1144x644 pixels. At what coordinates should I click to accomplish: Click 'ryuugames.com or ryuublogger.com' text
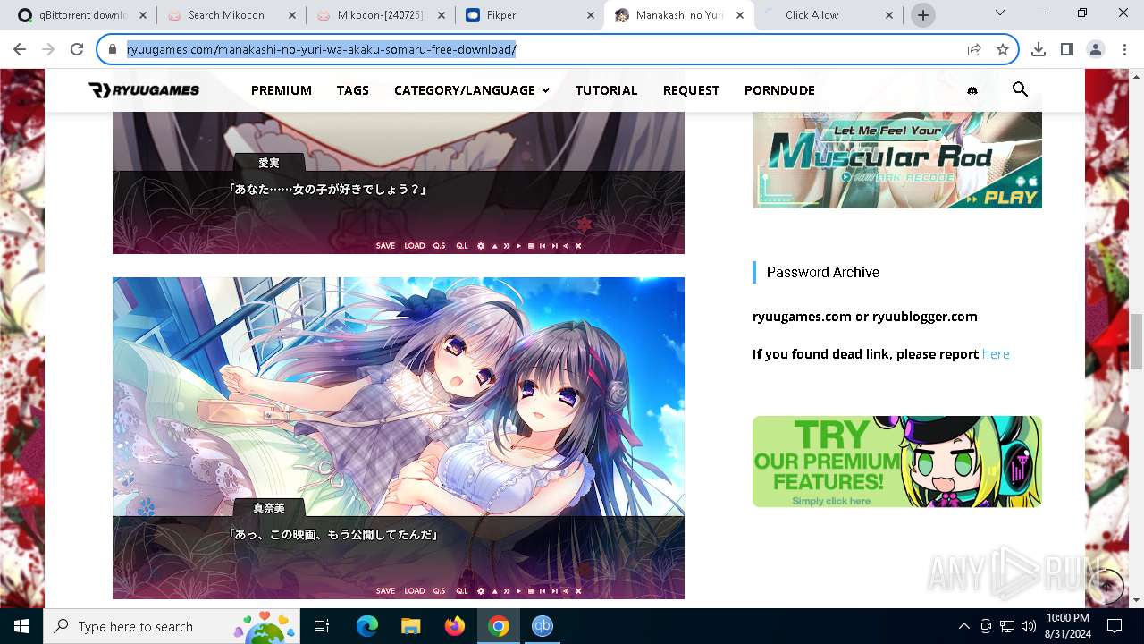click(865, 317)
